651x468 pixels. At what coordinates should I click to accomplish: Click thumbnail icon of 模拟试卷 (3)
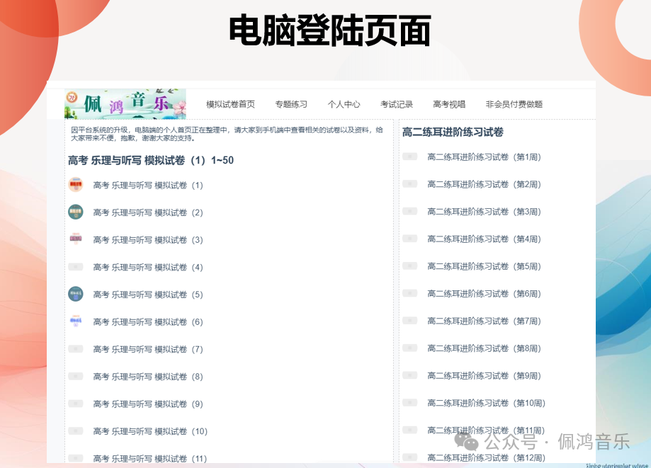(x=76, y=239)
